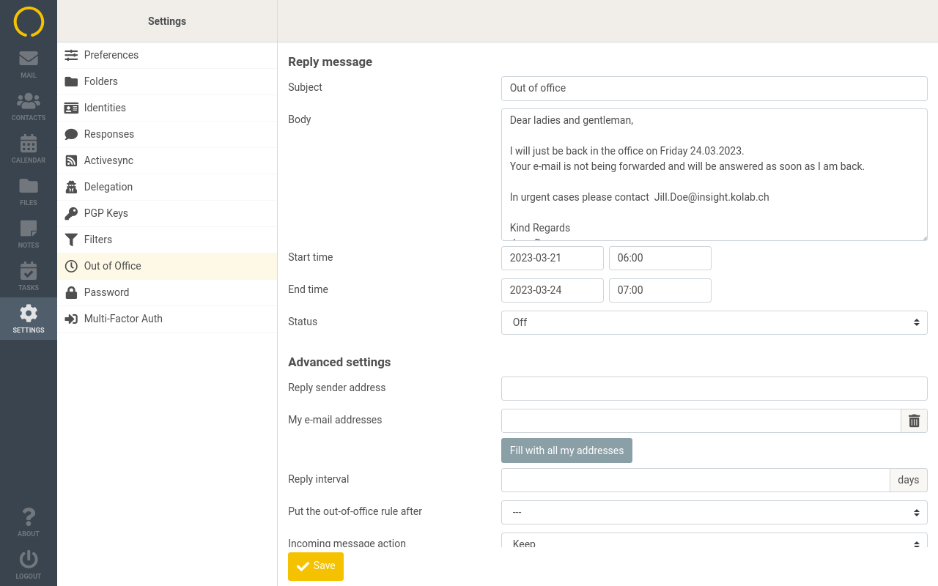This screenshot has width=938, height=586.
Task: Click into the Body message text area
Action: pos(714,174)
